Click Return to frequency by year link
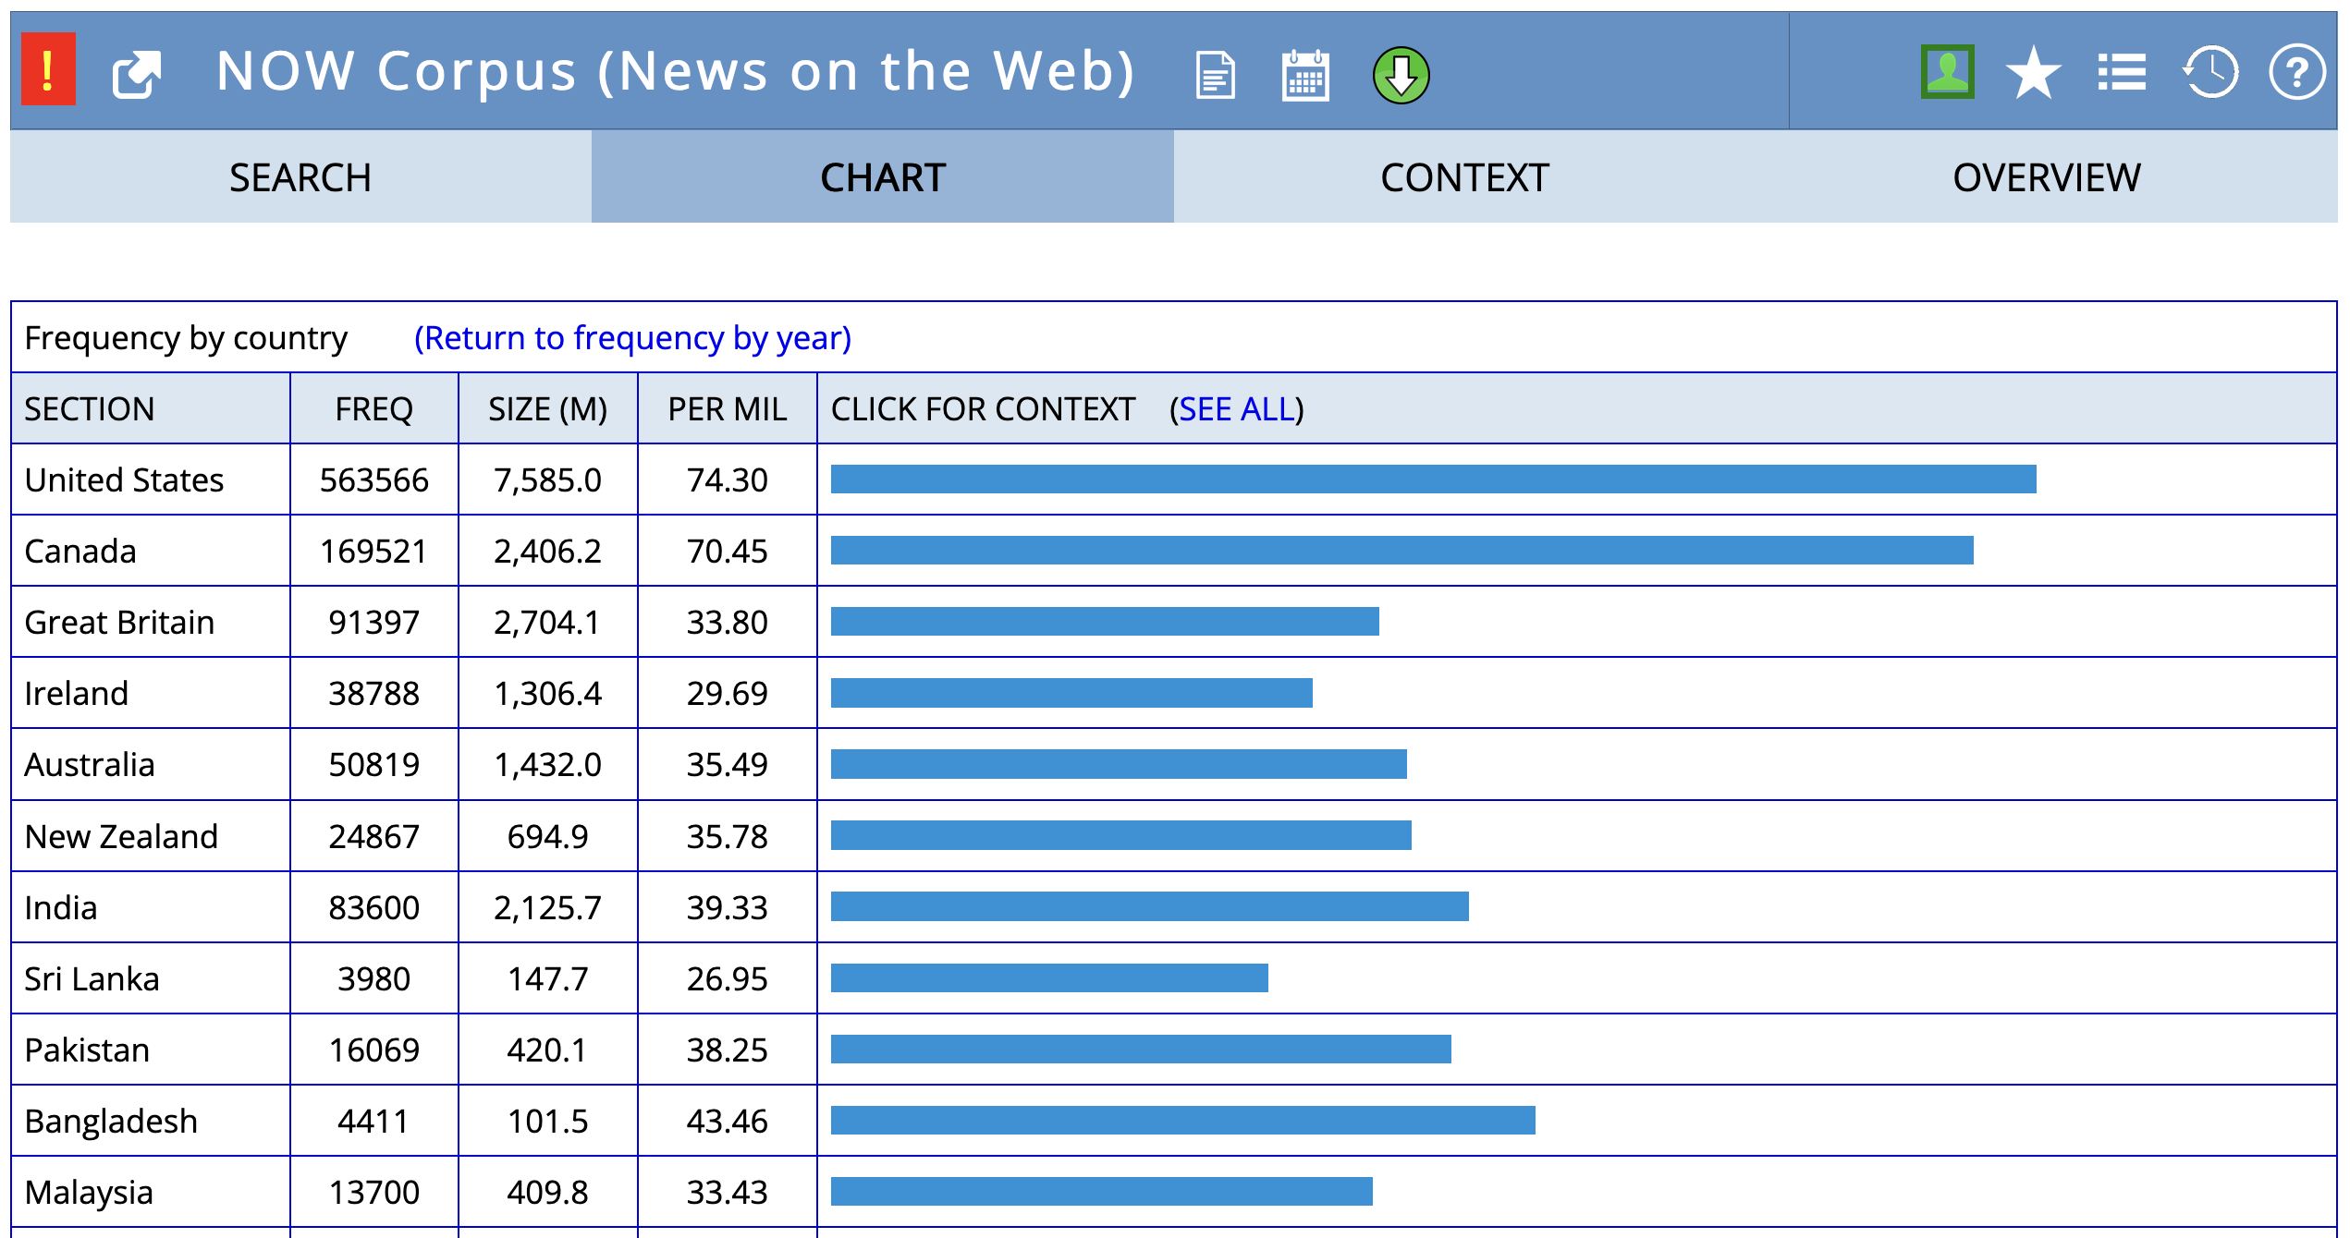The width and height of the screenshot is (2350, 1238). click(632, 338)
